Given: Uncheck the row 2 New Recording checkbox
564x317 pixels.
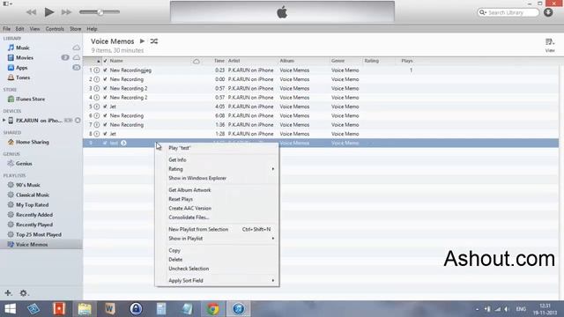Looking at the screenshot, I should pyautogui.click(x=105, y=79).
